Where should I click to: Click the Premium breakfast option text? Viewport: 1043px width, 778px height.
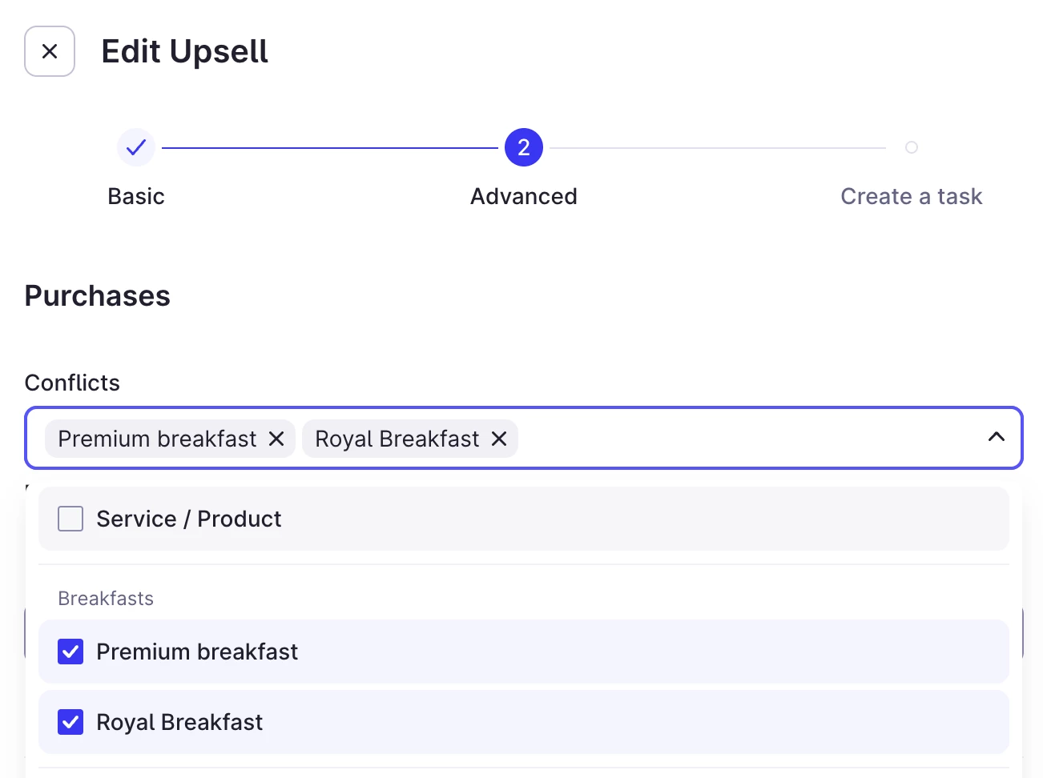pos(197,652)
